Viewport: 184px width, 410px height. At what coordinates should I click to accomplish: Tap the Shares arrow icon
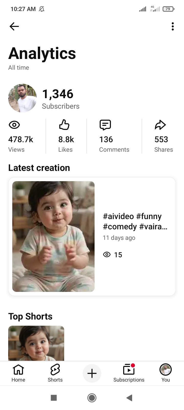pyautogui.click(x=160, y=125)
